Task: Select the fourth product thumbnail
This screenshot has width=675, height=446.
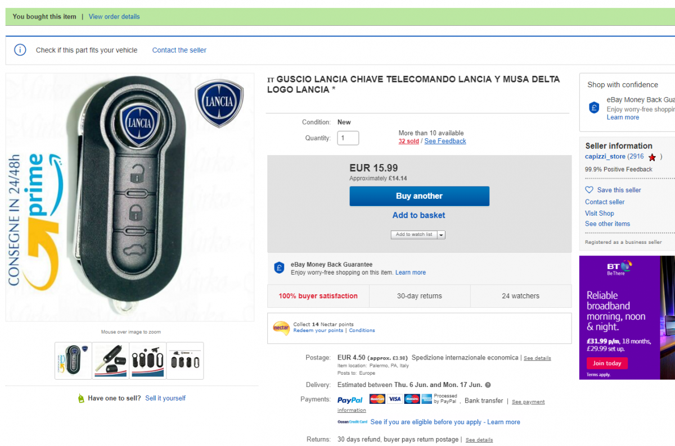Action: tap(184, 361)
